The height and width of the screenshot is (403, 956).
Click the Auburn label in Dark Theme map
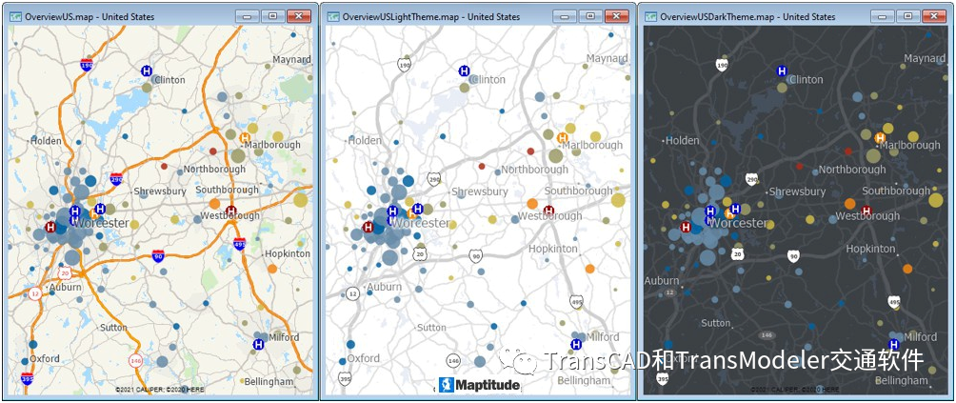[x=662, y=280]
